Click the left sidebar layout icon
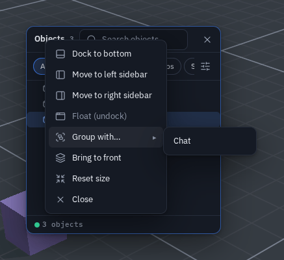Viewport: 284px width, 260px height. 60,75
